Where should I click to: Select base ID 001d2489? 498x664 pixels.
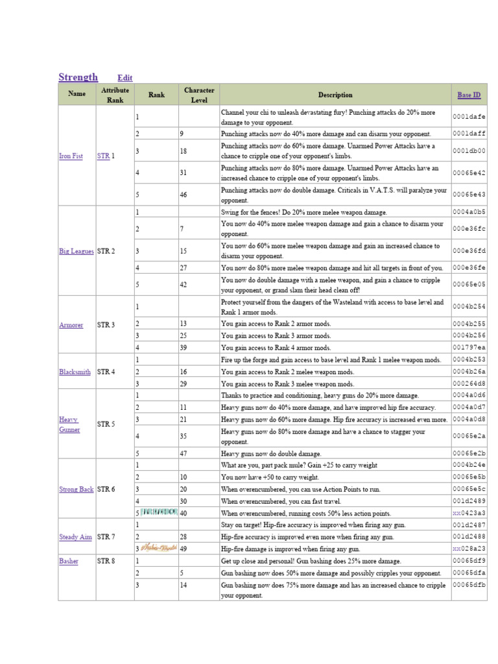pos(469,501)
